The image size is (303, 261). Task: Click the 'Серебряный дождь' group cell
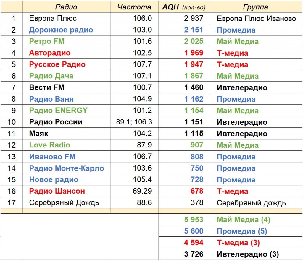point(256,203)
